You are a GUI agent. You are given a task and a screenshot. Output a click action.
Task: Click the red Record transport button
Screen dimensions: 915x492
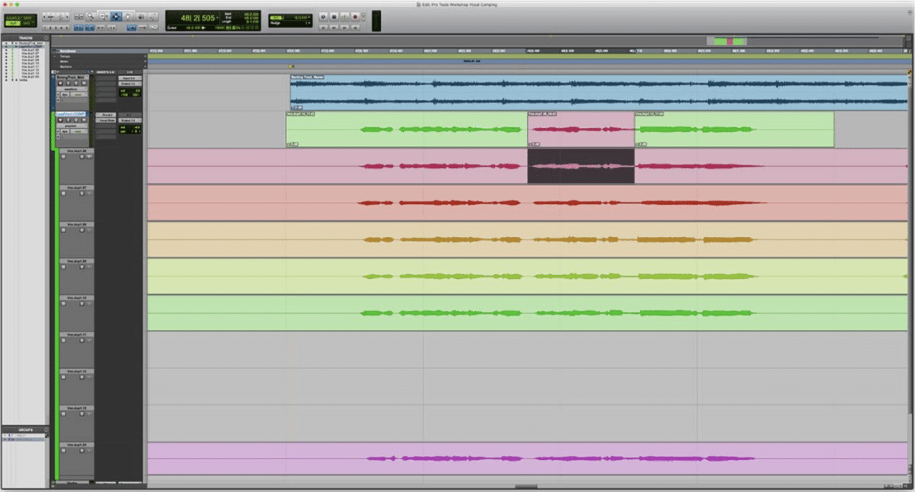(355, 16)
